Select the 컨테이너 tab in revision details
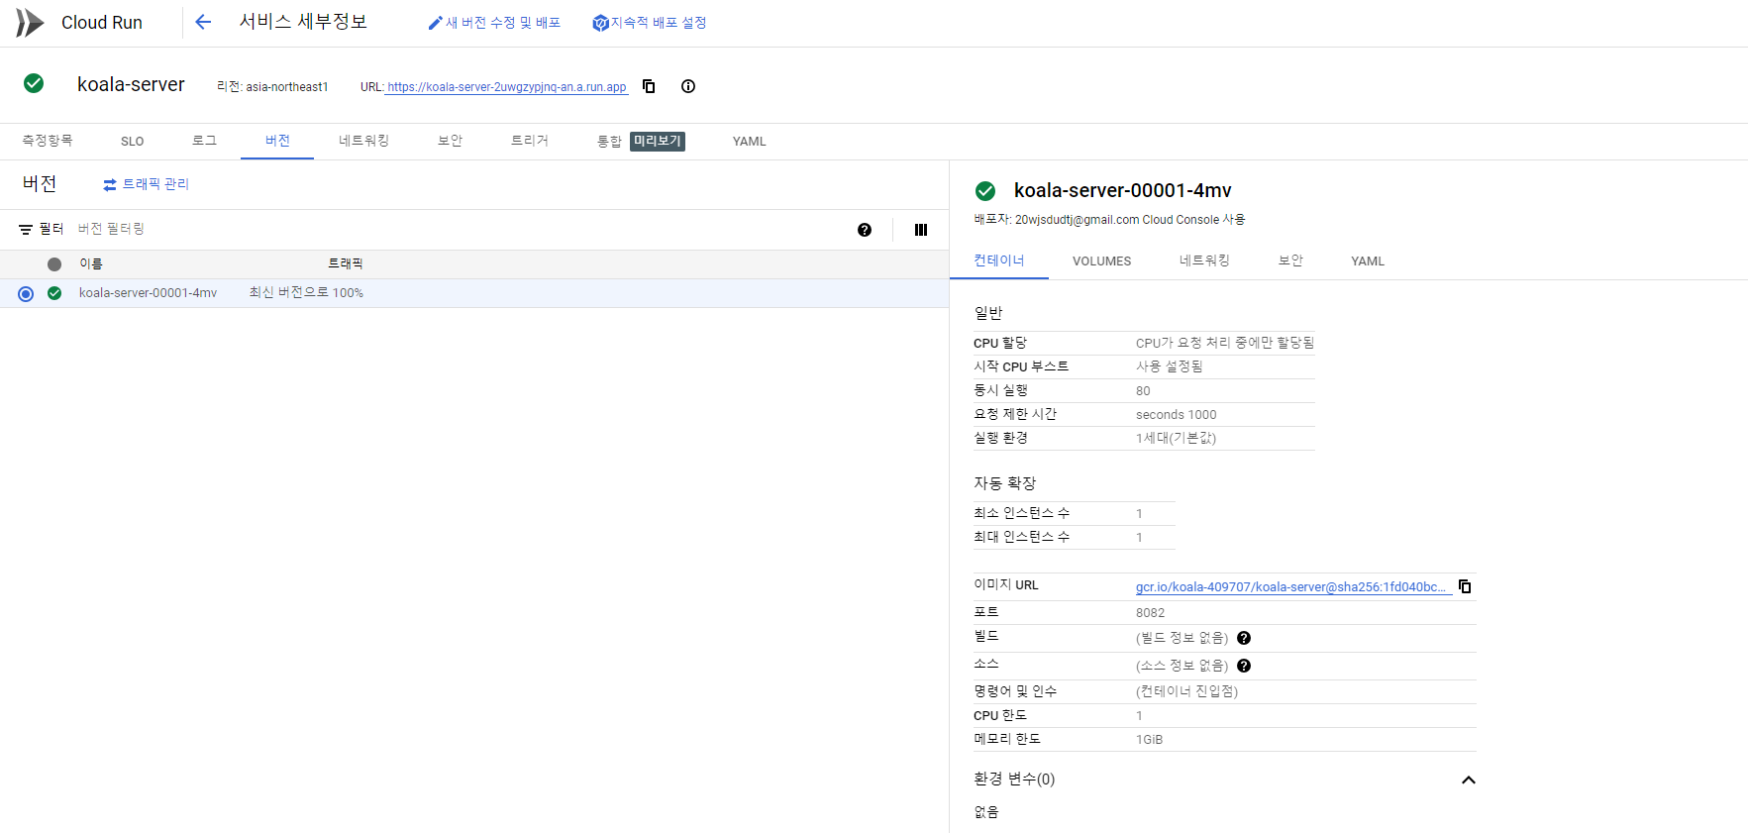This screenshot has width=1748, height=833. point(999,260)
